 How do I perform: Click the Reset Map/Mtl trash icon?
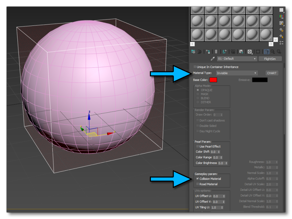click(x=216, y=51)
